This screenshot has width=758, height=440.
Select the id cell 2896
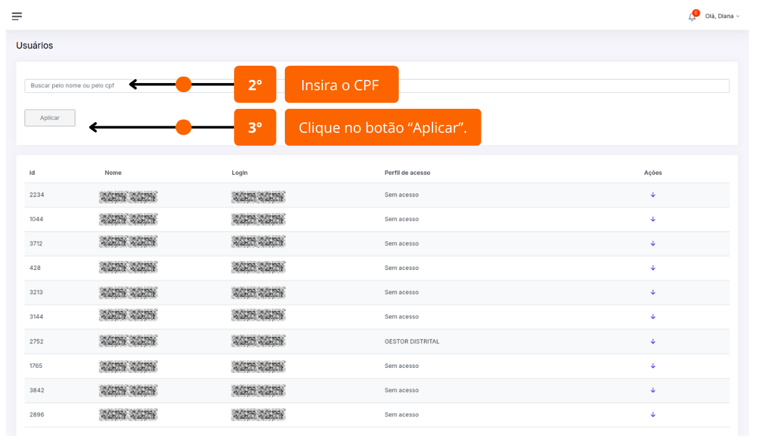[x=37, y=415]
